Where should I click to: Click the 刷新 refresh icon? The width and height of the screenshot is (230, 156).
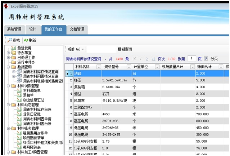pos(26,40)
